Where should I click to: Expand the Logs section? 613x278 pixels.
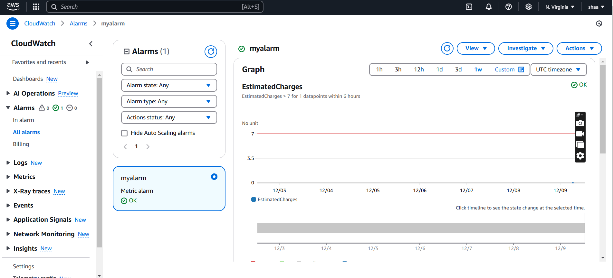click(x=8, y=162)
